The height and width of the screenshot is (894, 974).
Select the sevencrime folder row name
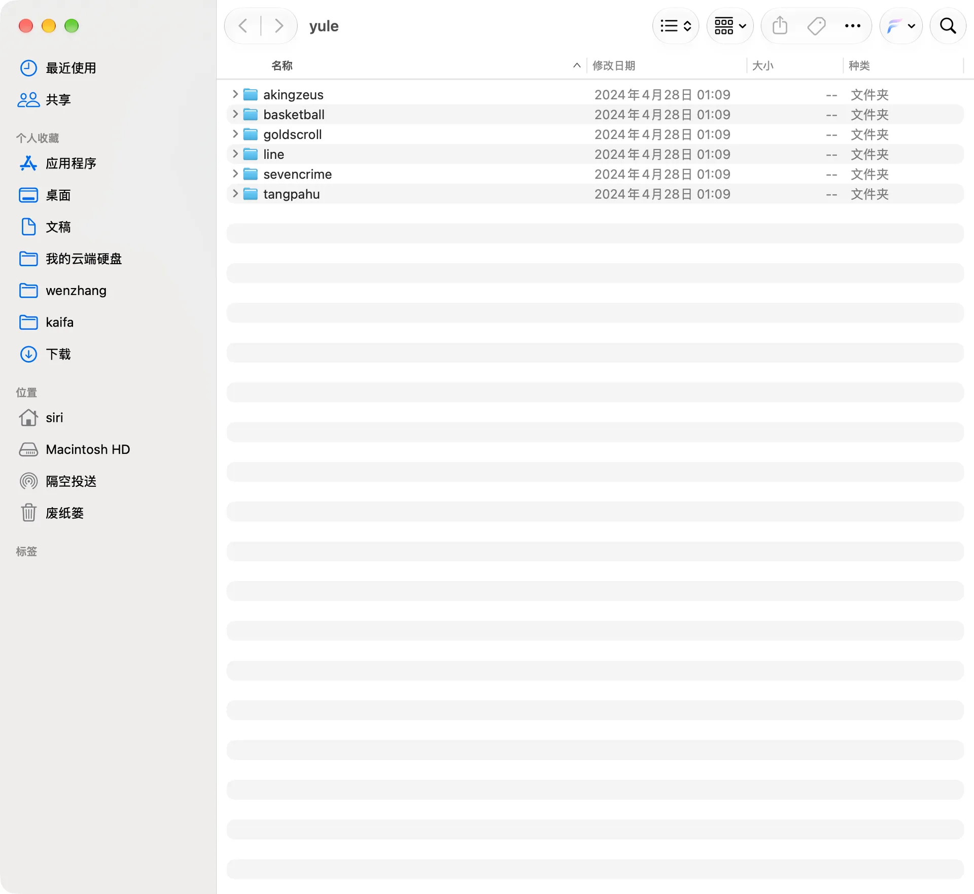pos(297,174)
